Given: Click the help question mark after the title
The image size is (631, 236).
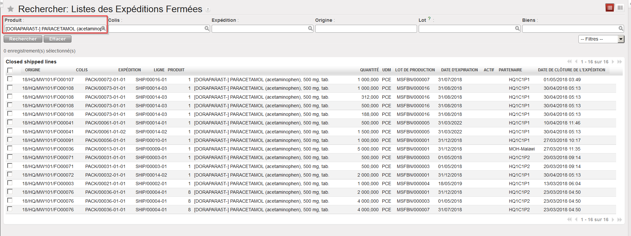Looking at the screenshot, I should tap(208, 10).
